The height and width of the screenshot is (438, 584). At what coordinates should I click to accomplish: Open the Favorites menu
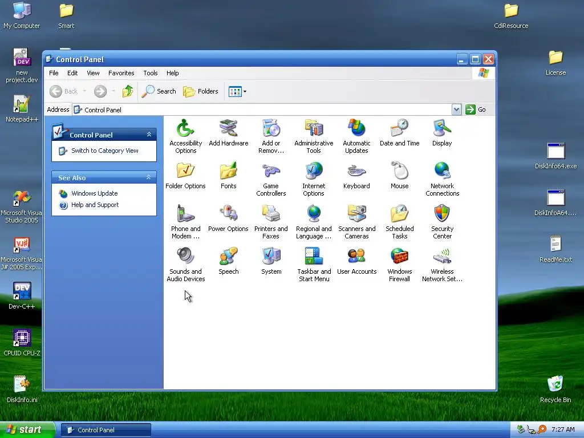121,73
